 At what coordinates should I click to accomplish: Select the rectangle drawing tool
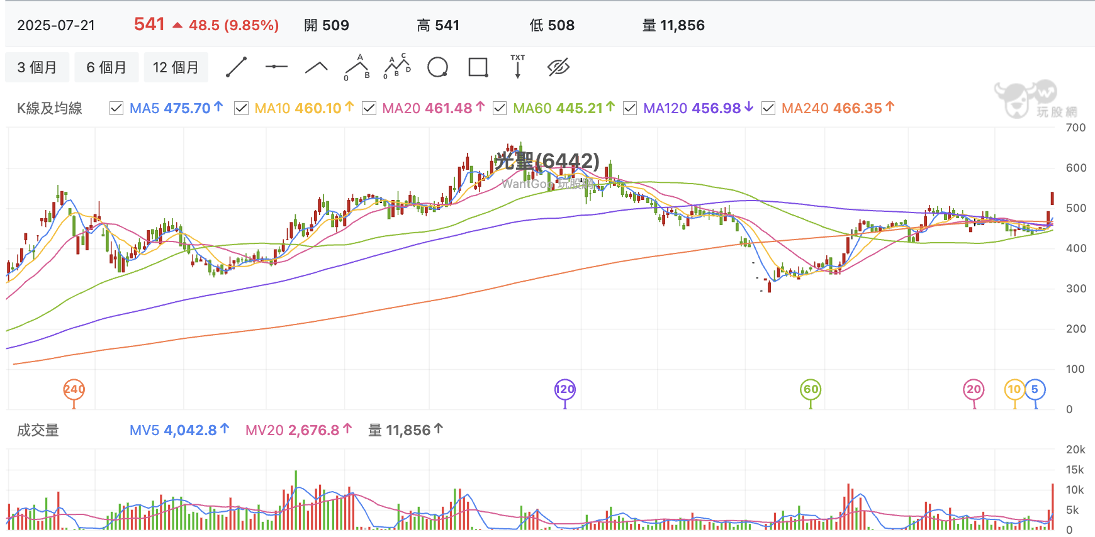tap(478, 67)
